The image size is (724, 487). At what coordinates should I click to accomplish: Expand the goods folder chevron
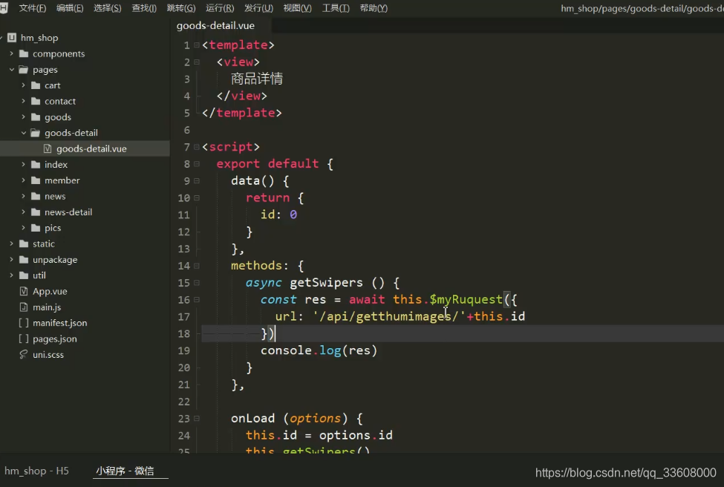tap(24, 117)
